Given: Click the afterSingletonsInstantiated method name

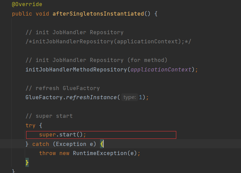Looking at the screenshot, I should 98,14.
